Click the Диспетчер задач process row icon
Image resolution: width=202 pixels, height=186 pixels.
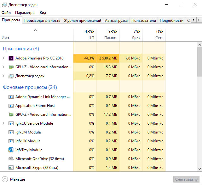(11, 76)
